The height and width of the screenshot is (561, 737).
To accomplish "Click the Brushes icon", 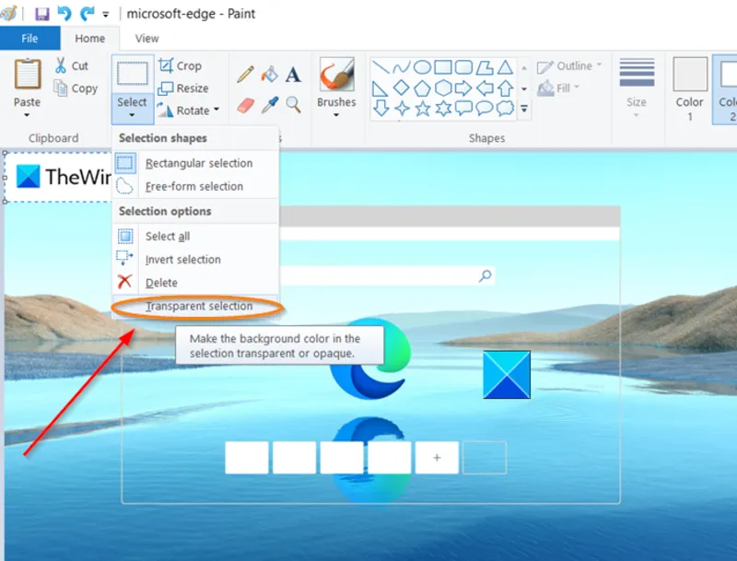I will click(x=336, y=75).
